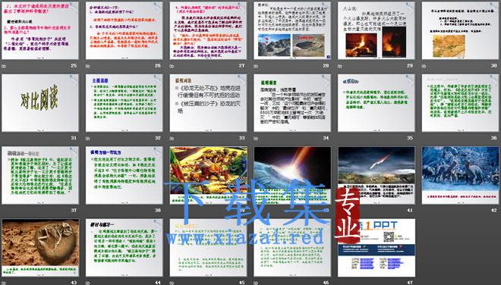Click the star marker beneath slide 32
This screenshot has width=501, height=285.
pos(88,139)
